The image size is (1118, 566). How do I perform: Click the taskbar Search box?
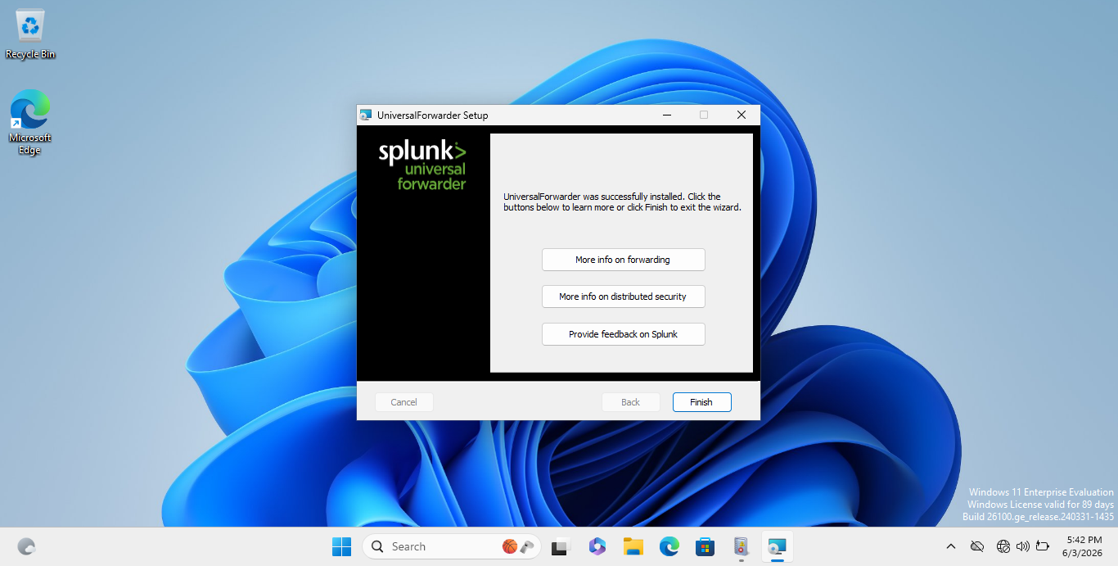pyautogui.click(x=452, y=546)
